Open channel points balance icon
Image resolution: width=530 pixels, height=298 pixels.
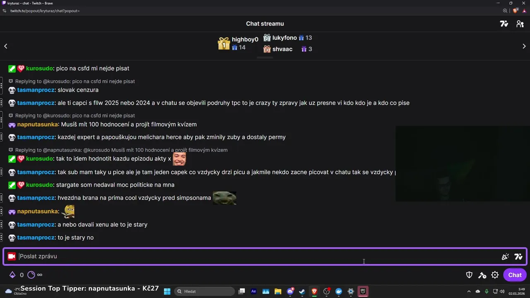pyautogui.click(x=31, y=275)
